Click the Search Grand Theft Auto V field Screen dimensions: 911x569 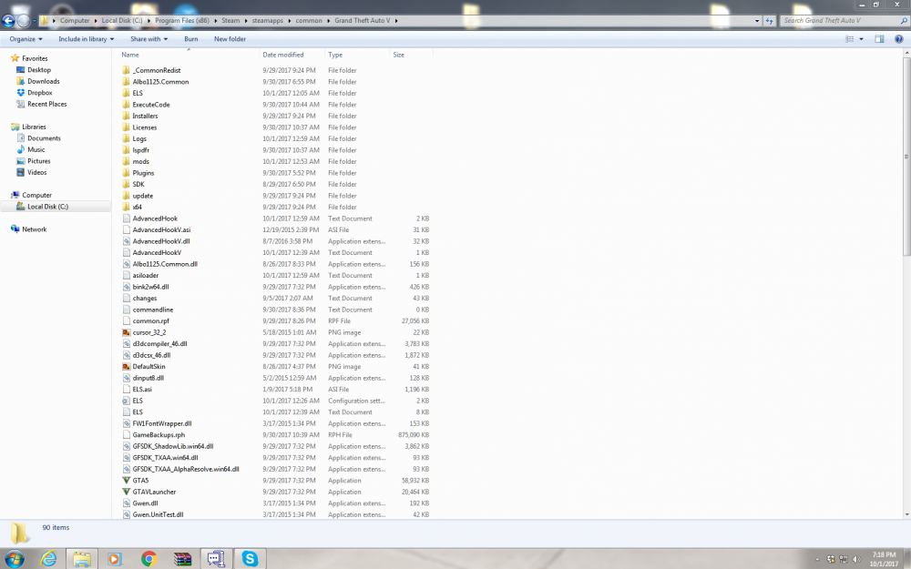839,20
